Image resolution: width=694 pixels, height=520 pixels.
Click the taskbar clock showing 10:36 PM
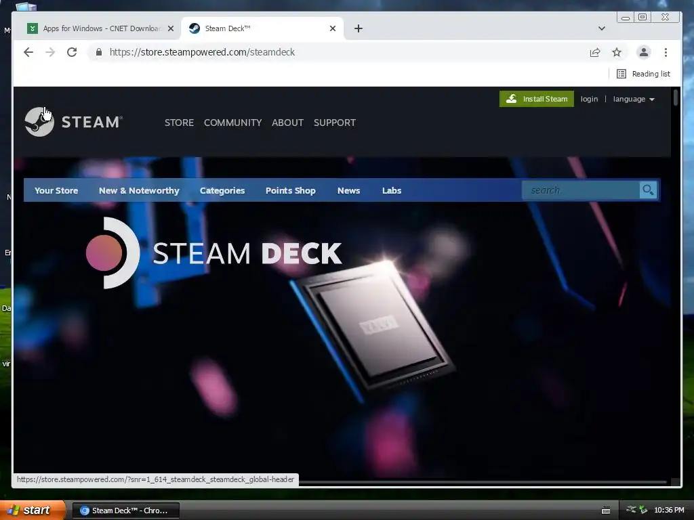coord(669,511)
